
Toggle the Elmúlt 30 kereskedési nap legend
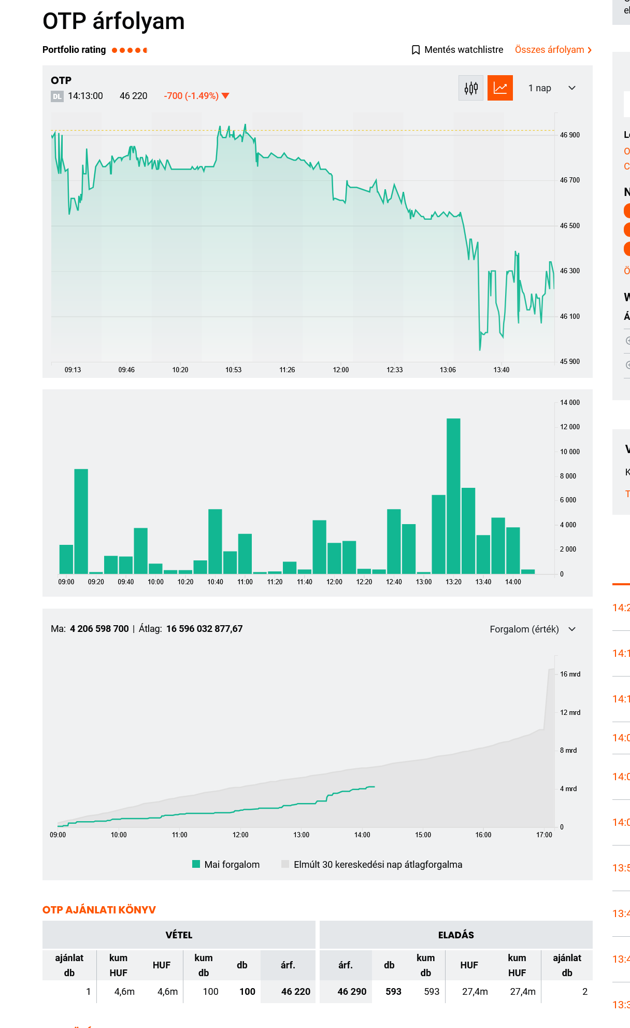coord(371,864)
